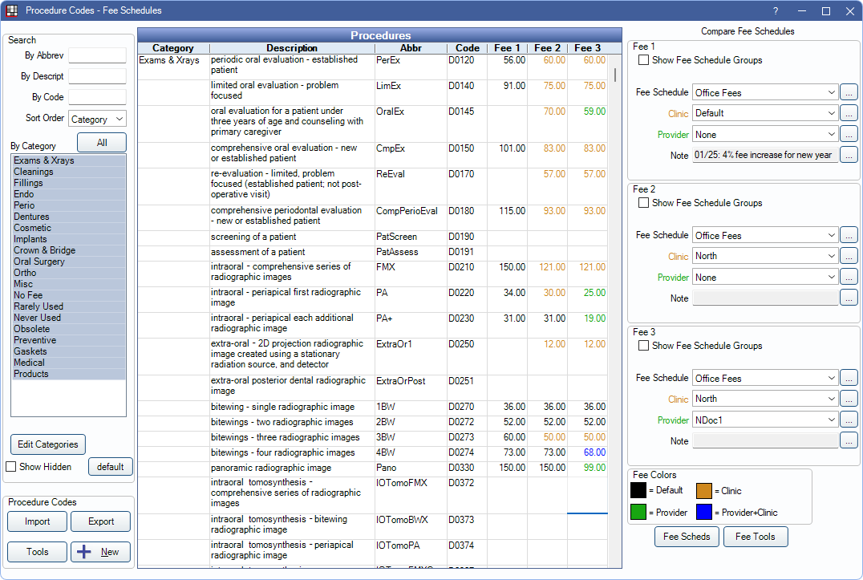The width and height of the screenshot is (863, 580).
Task: Enable Show Fee Schedule Groups for Fee 1
Action: 642,60
